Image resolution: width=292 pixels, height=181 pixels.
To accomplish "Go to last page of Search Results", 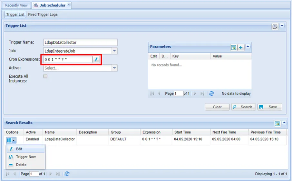I will click(x=58, y=174).
